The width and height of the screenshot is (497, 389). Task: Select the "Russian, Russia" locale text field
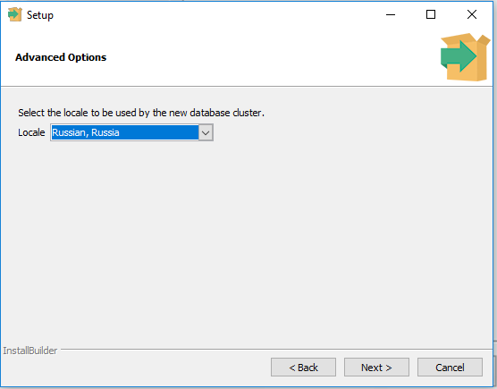pos(125,132)
